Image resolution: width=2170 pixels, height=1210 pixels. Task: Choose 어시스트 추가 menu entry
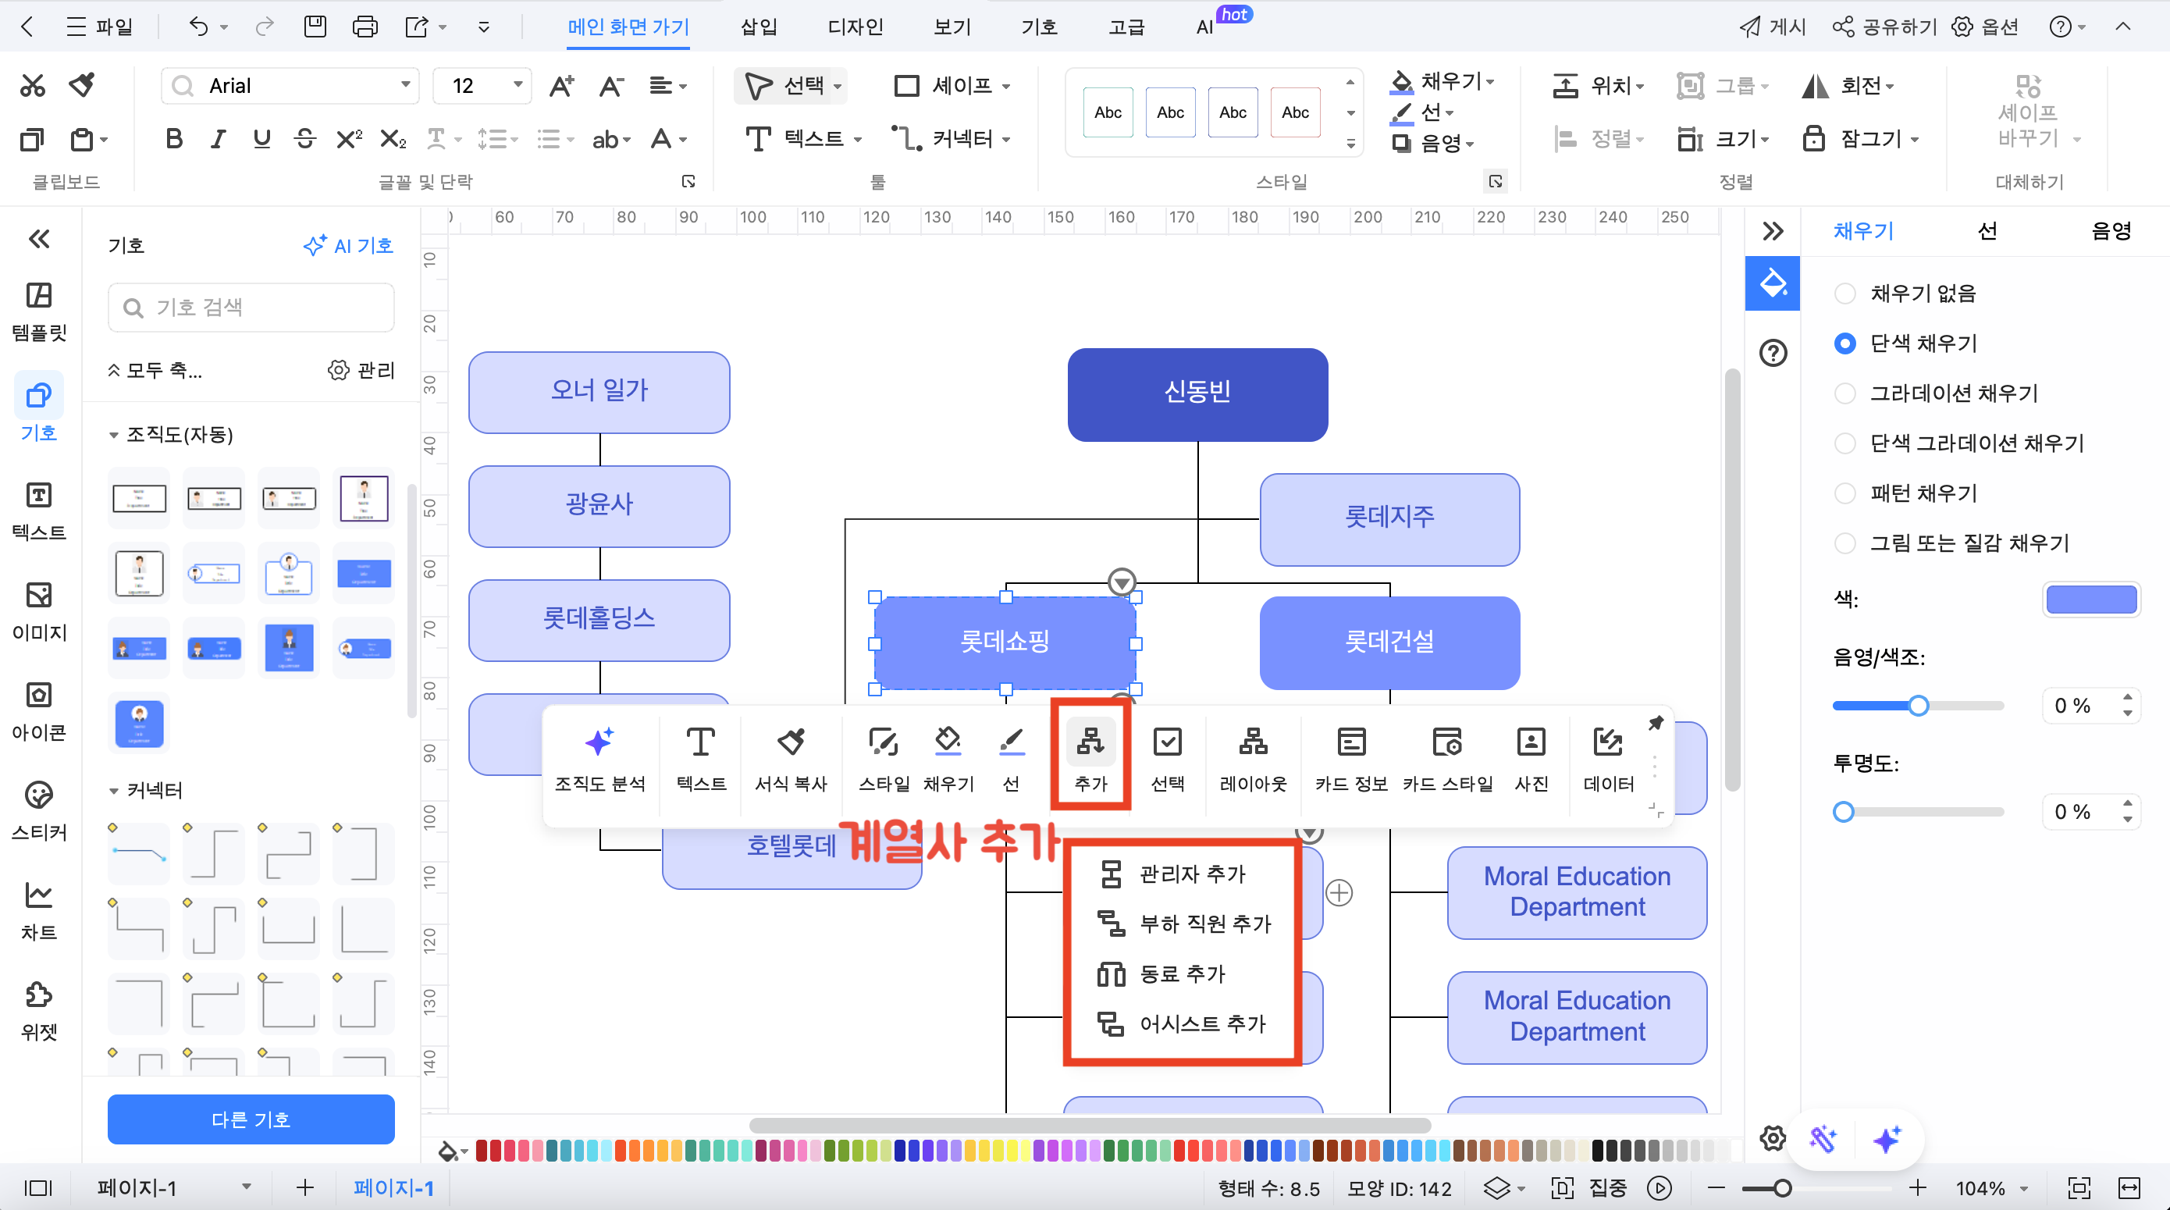coord(1181,1023)
